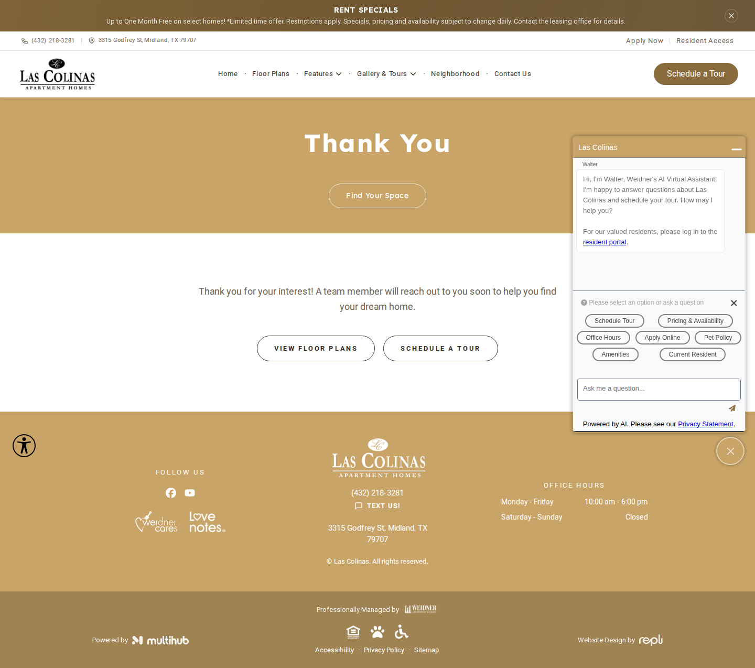Image resolution: width=755 pixels, height=668 pixels.
Task: Open the Floor Plans menu item
Action: [x=271, y=74]
